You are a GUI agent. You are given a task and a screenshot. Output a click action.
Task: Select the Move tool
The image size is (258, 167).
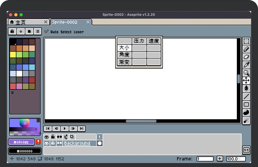click(246, 81)
